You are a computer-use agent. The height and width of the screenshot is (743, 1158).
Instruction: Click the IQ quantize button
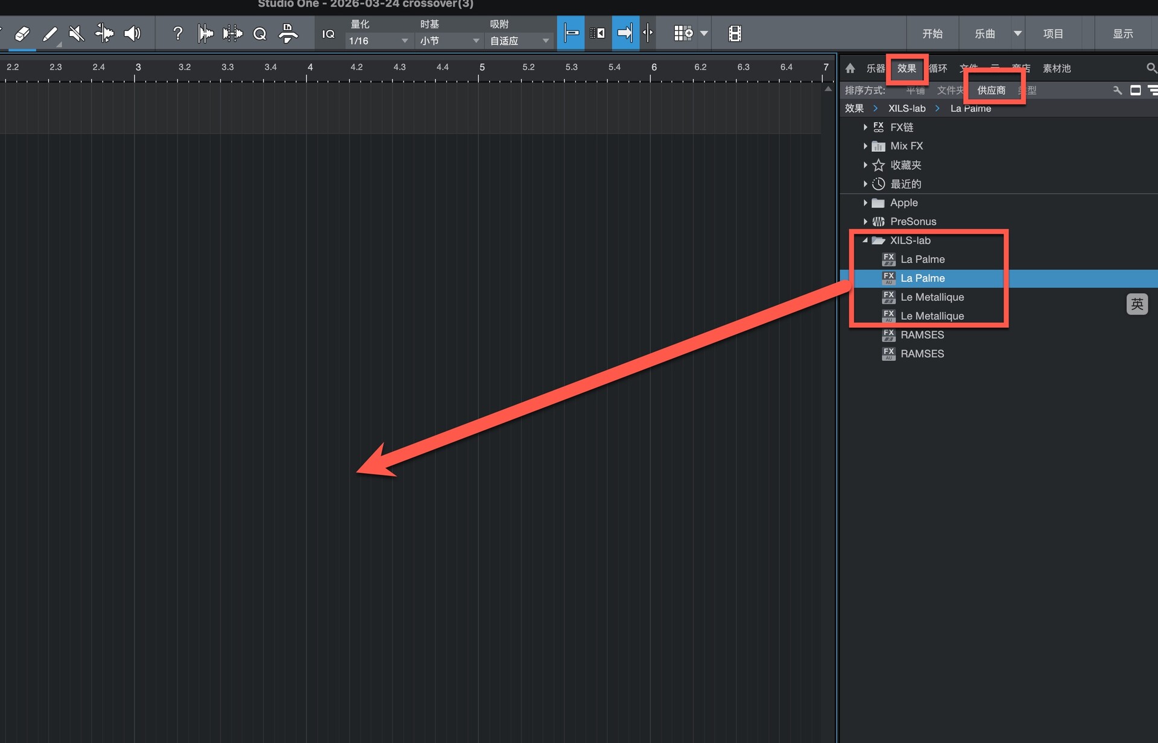point(328,34)
